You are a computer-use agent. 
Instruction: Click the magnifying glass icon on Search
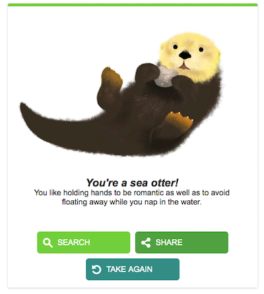click(48, 242)
